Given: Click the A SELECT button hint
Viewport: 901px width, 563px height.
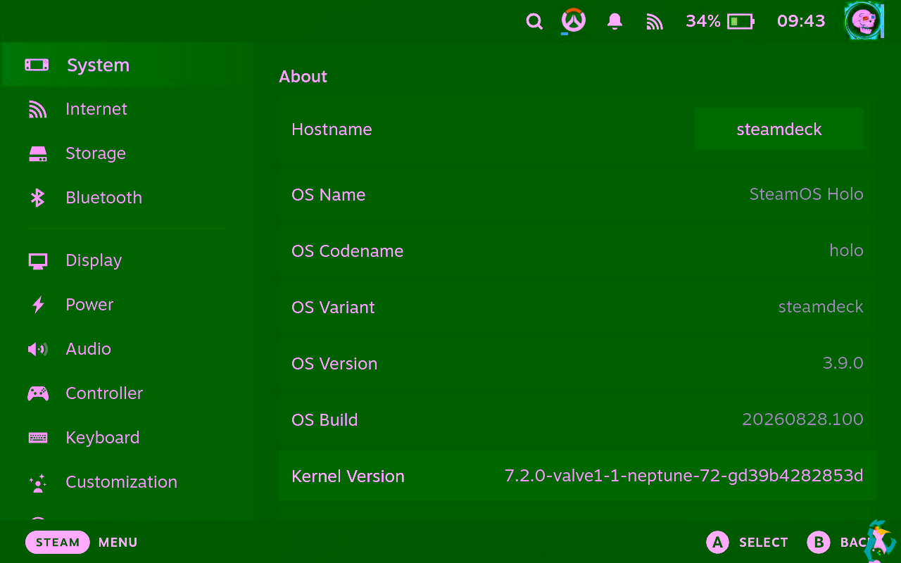Looking at the screenshot, I should (747, 543).
